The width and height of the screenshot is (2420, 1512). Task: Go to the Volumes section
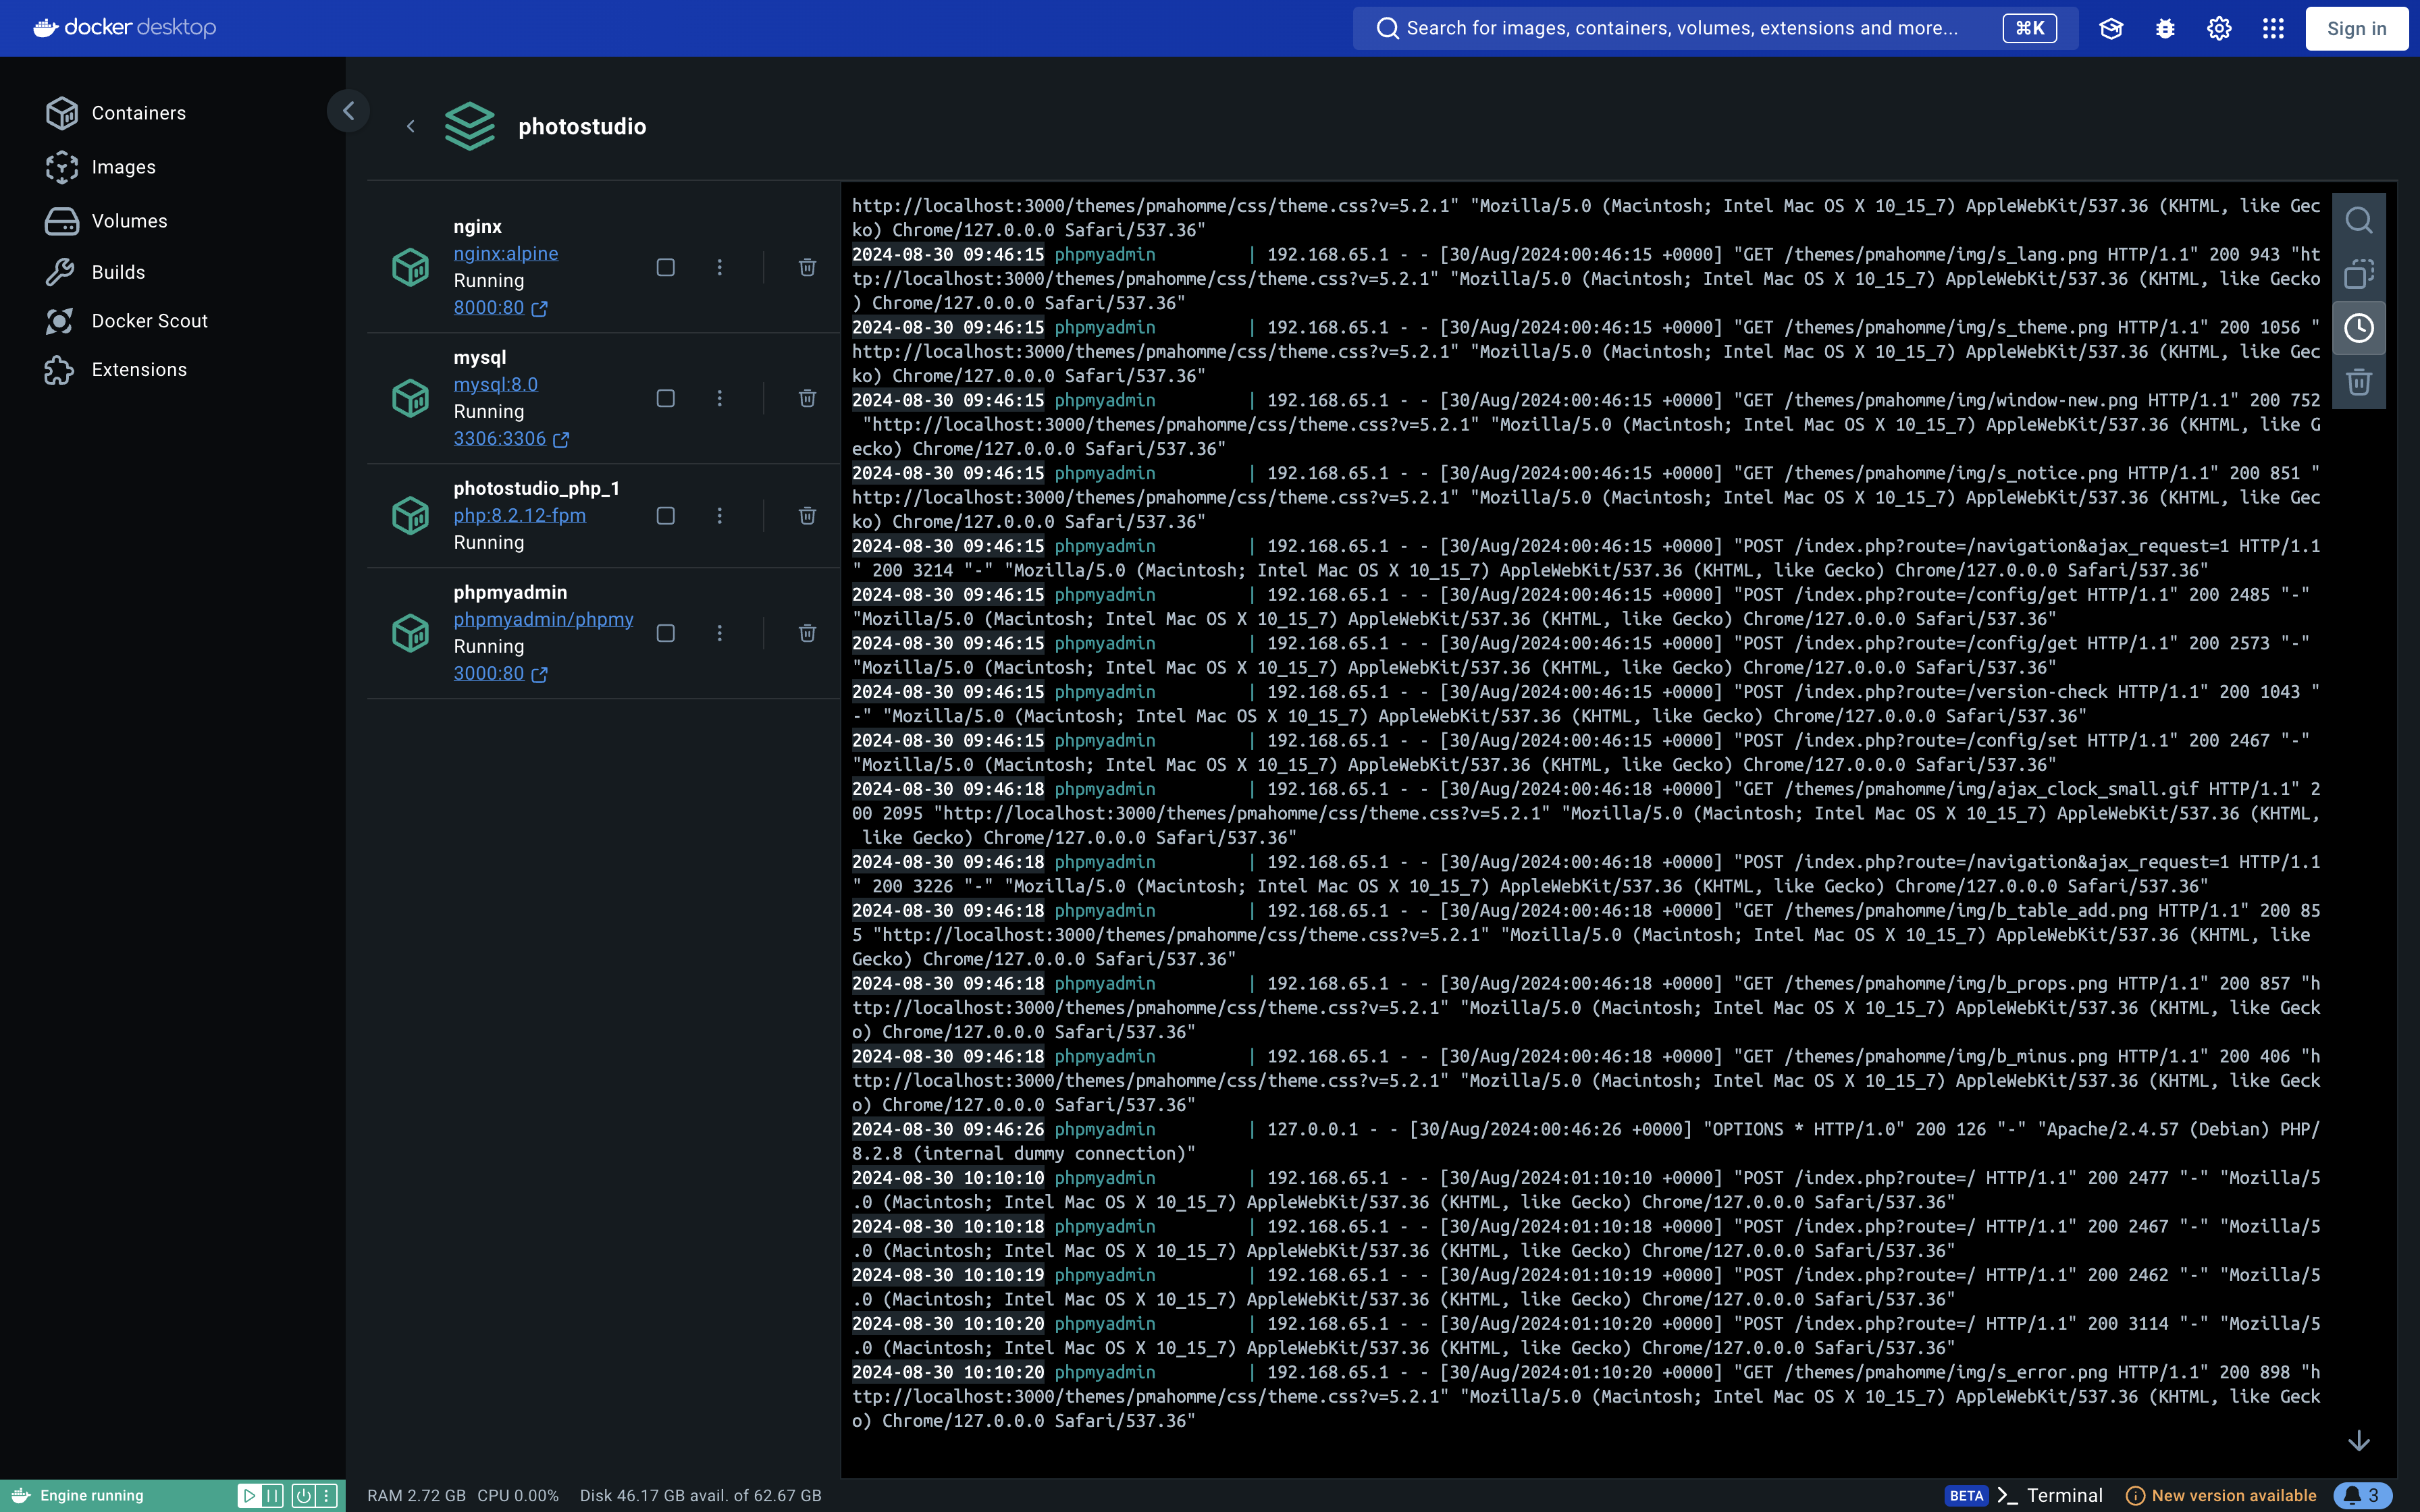click(x=129, y=221)
